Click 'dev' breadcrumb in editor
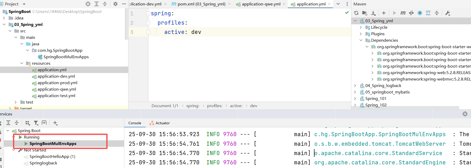The height and width of the screenshot is (168, 471). (254, 106)
